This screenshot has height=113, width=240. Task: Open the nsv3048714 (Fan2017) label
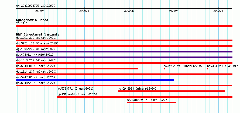(223, 66)
